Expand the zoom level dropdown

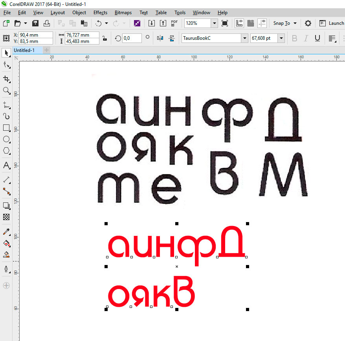point(214,23)
